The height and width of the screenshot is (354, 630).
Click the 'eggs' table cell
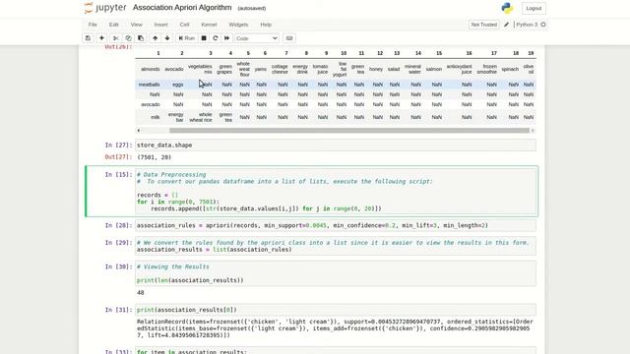pyautogui.click(x=178, y=85)
